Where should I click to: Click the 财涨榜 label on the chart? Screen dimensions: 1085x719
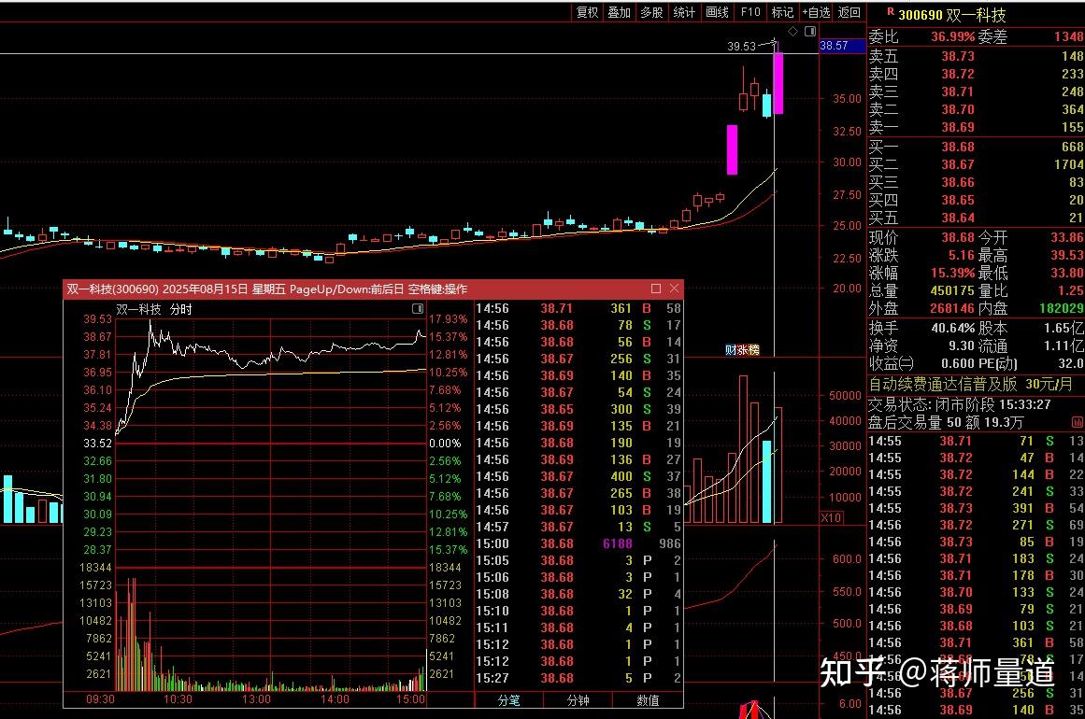pyautogui.click(x=742, y=350)
